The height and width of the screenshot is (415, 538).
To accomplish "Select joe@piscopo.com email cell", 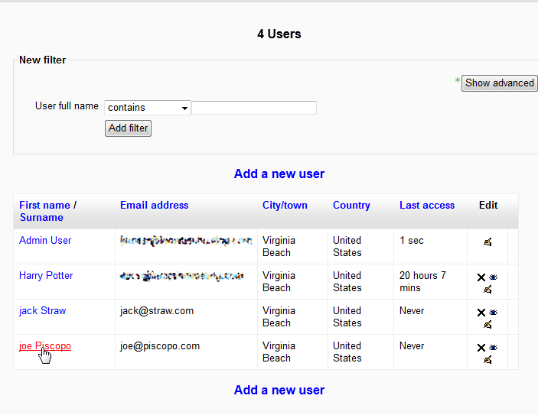I will click(x=186, y=352).
